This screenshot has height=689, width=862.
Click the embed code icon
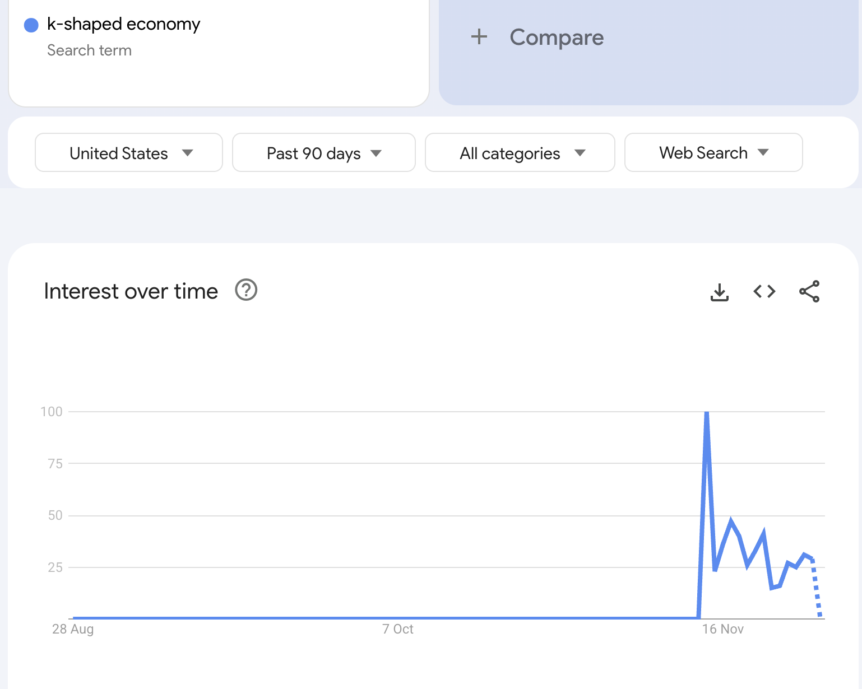pyautogui.click(x=764, y=291)
